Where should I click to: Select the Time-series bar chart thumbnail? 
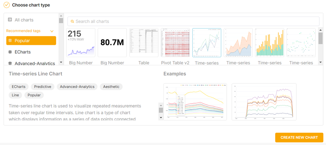[270, 43]
